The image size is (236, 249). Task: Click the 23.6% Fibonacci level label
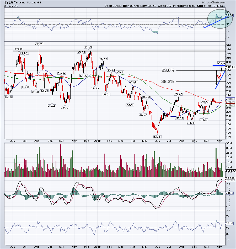point(168,70)
